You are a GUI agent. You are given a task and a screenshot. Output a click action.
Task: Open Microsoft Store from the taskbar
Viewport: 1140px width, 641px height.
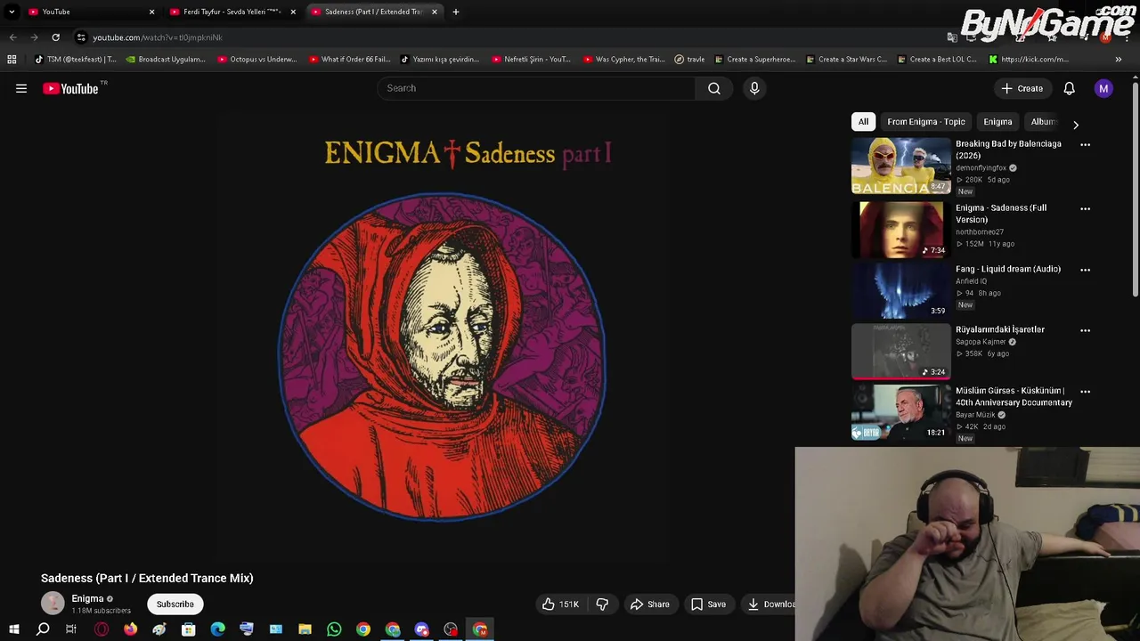tap(189, 629)
